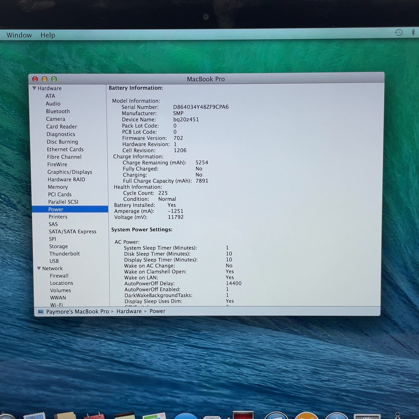Click the serial number D864034Y48ZF9CPA6
The height and width of the screenshot is (419, 419).
[x=201, y=107]
